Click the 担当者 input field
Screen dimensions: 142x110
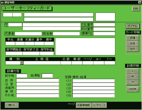click(66, 34)
